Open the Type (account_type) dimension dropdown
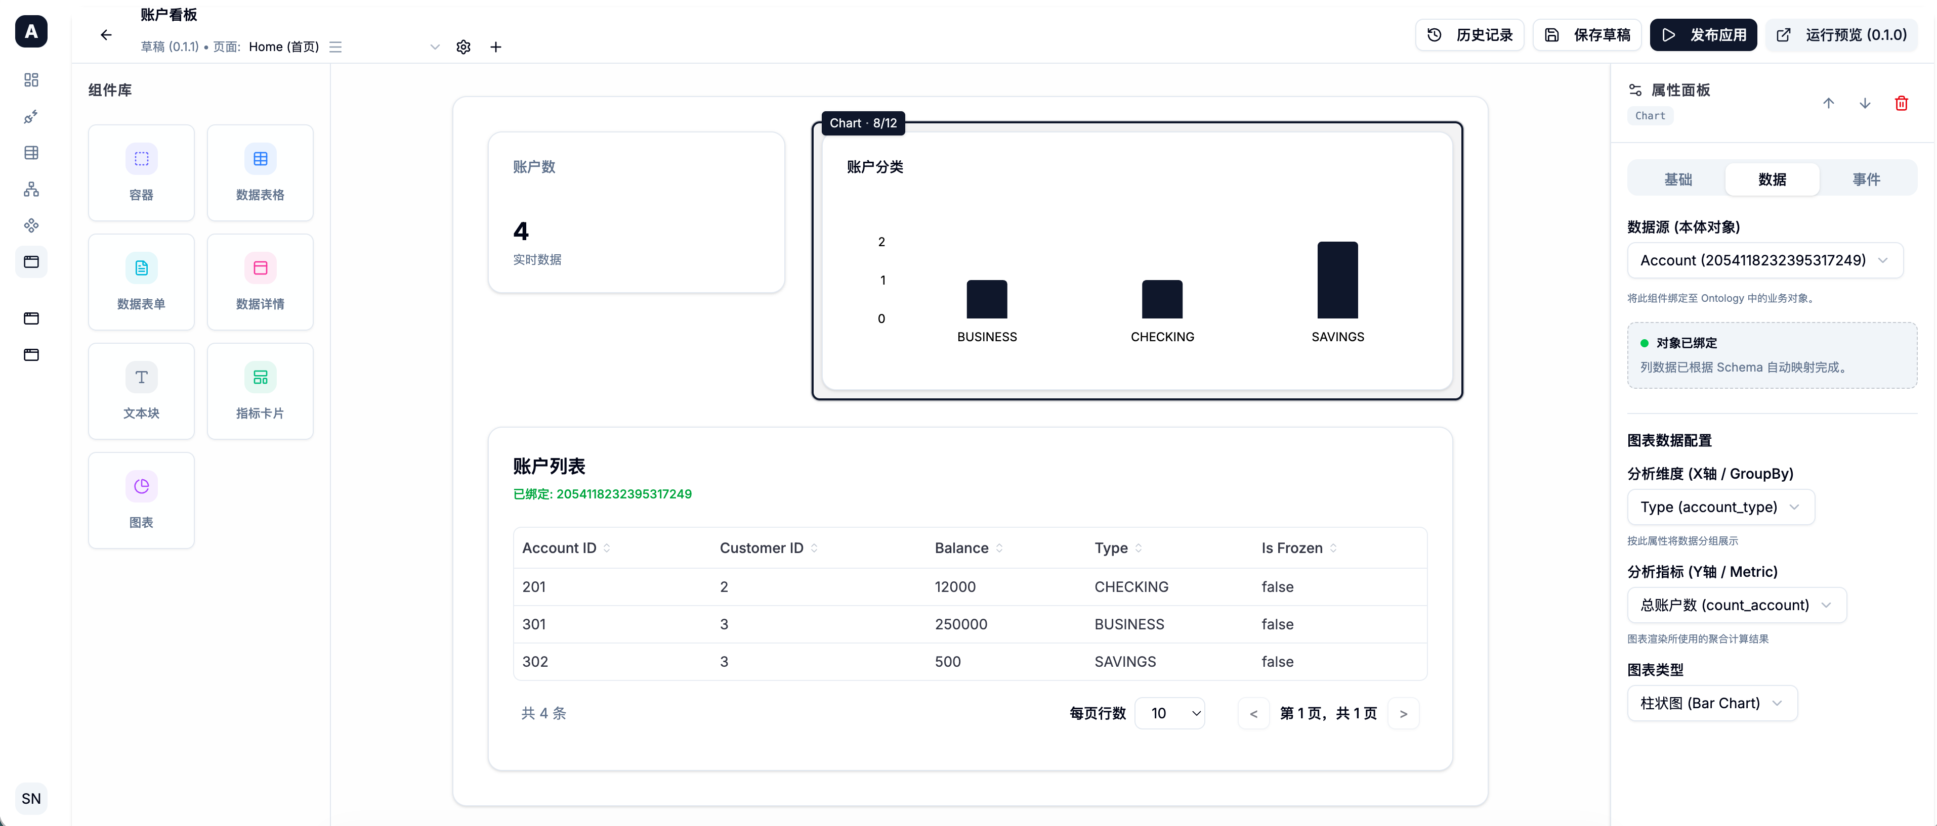 pos(1720,507)
